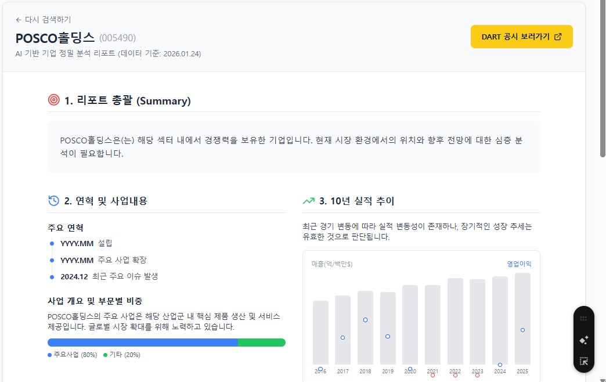Click the stock code (005490)
Viewport: 606px width, 382px height.
point(117,38)
